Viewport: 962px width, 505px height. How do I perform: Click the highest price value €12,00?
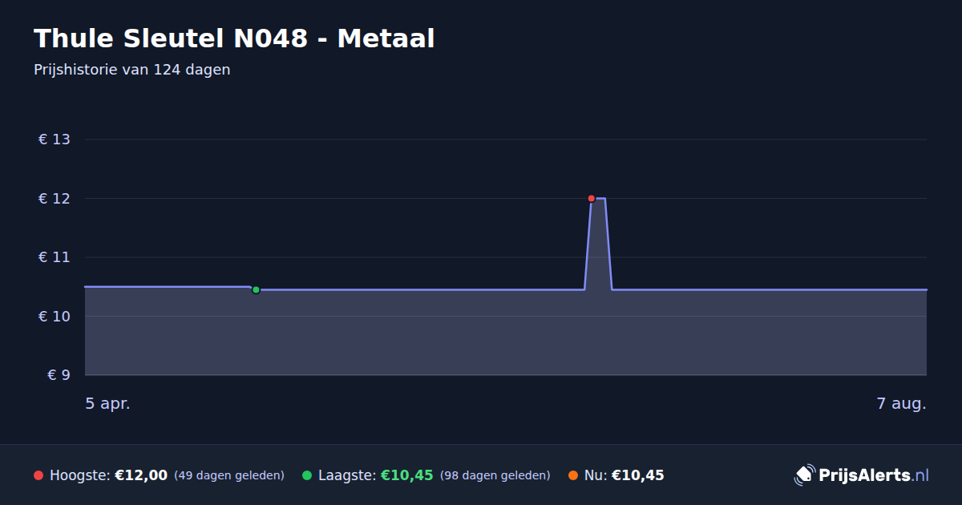[x=141, y=475]
